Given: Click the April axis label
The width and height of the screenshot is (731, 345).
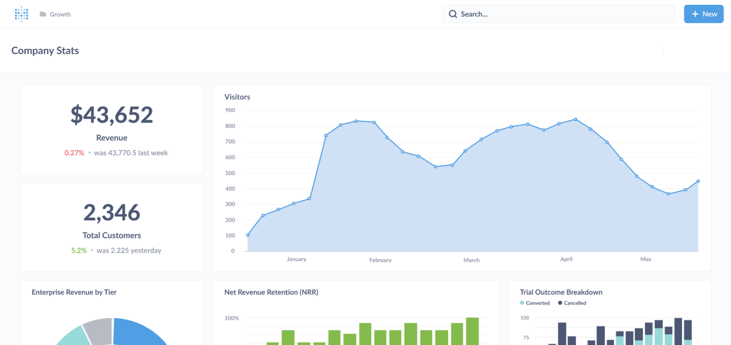Looking at the screenshot, I should pos(566,259).
